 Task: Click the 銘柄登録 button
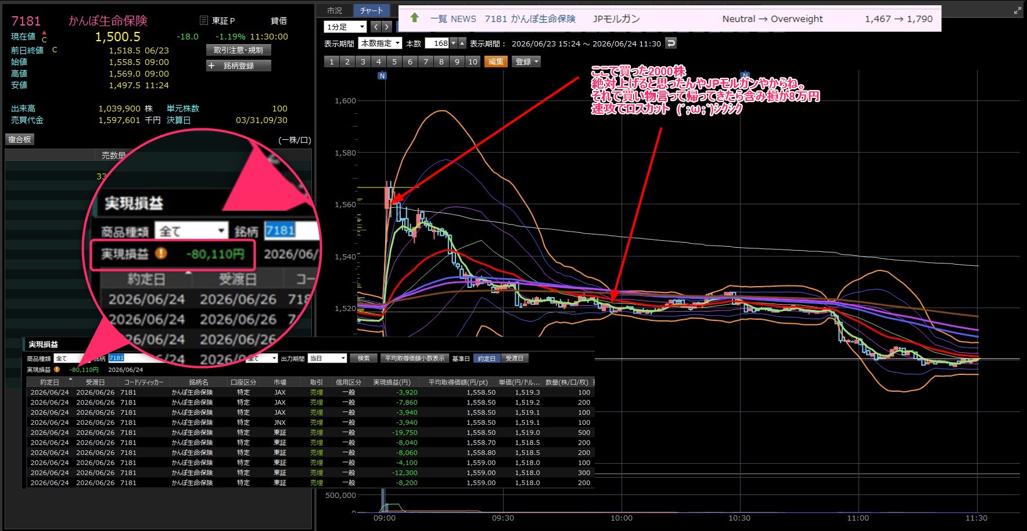pyautogui.click(x=238, y=66)
